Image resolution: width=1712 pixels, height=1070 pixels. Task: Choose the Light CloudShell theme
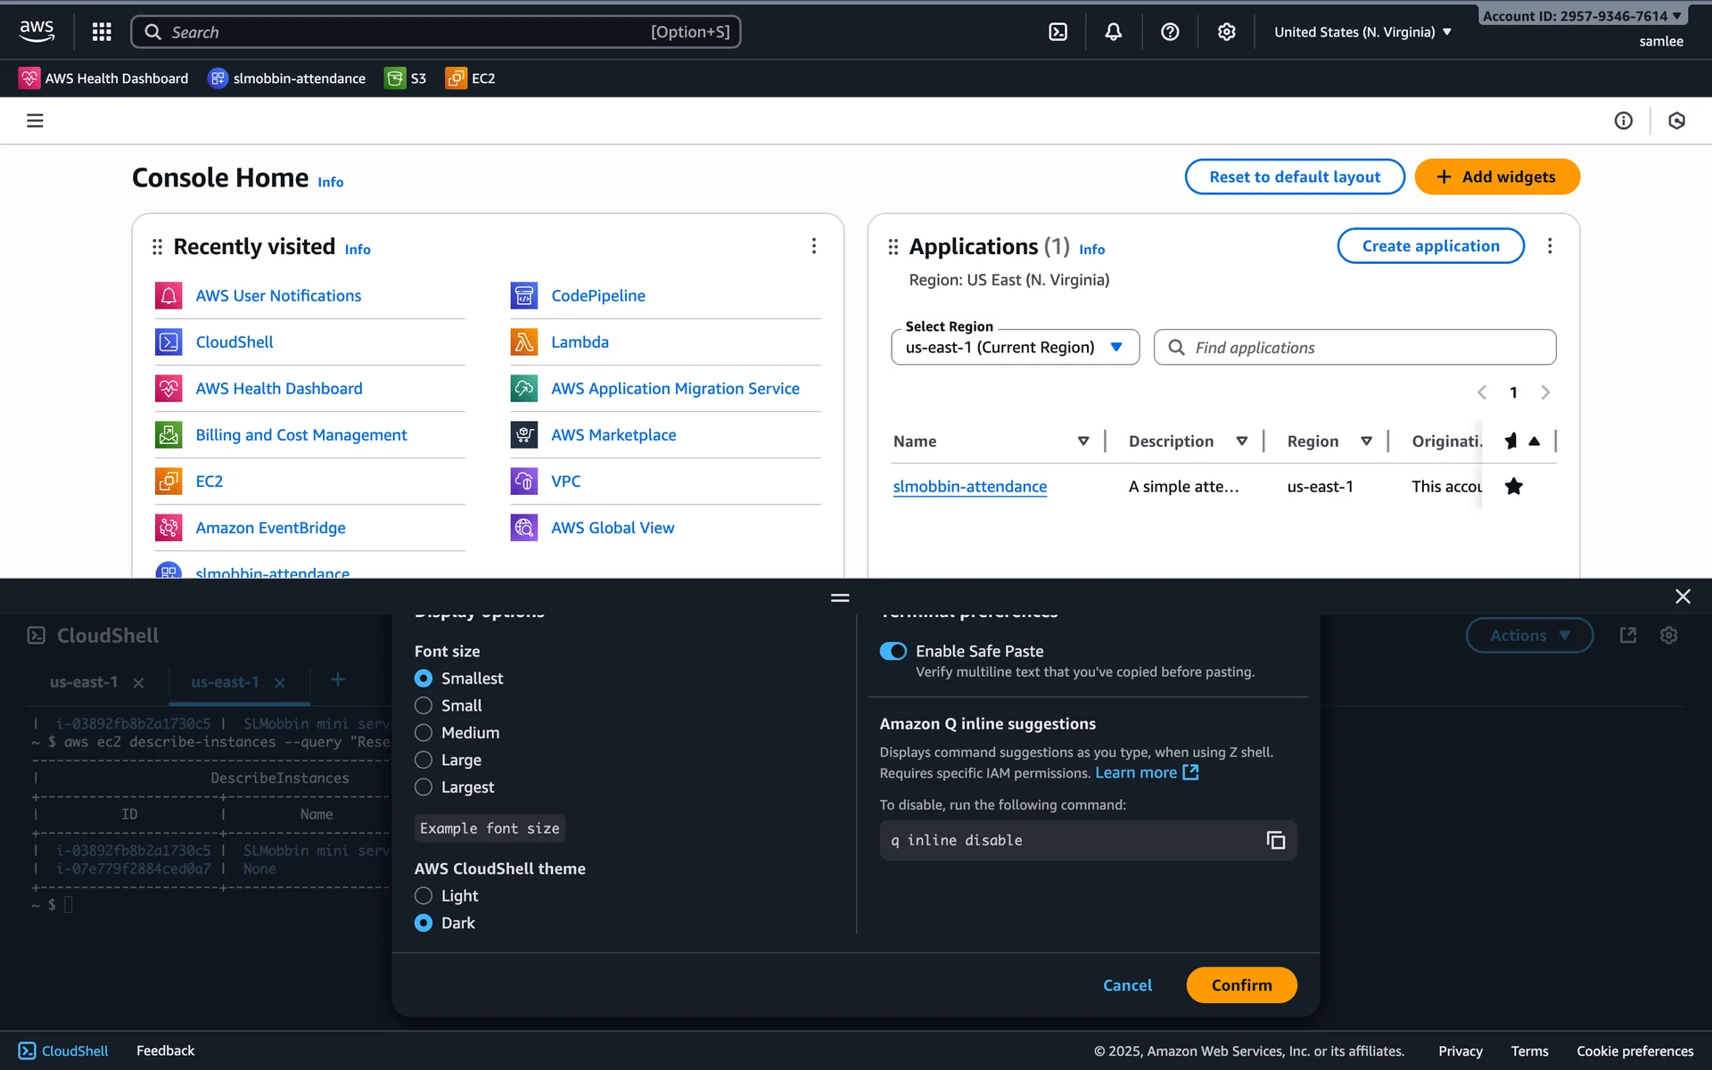tap(424, 896)
